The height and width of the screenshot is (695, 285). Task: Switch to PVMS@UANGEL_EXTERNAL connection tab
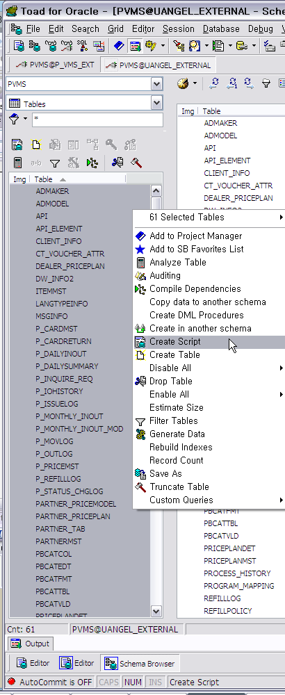(158, 65)
